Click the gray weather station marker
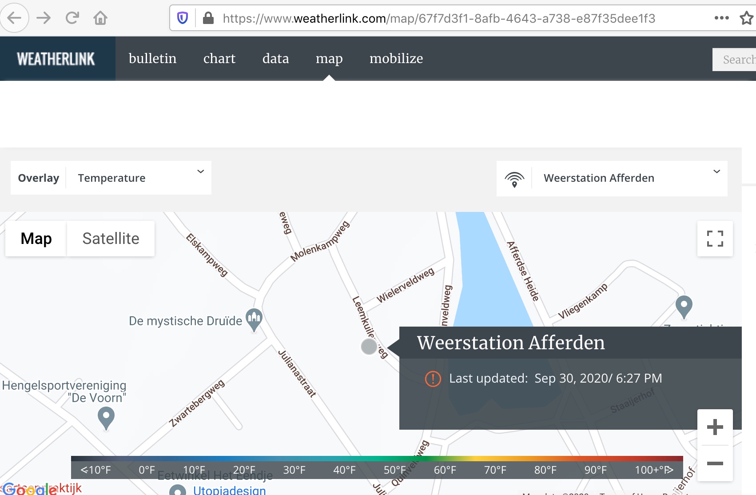 pos(369,347)
